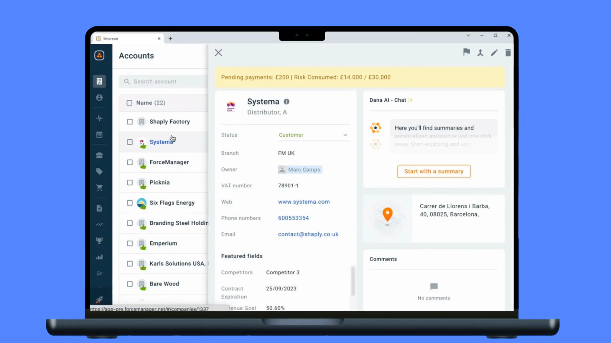Click the VAT number value 78901-1

288,185
